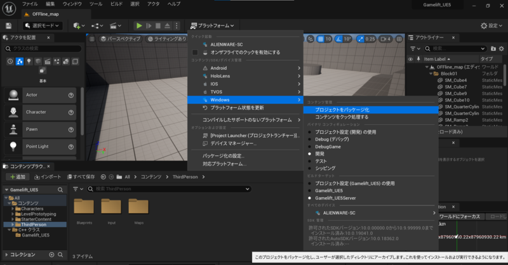The width and height of the screenshot is (508, 265).
Task: Toggle the viewport layout maximize icon
Action: pos(399,39)
